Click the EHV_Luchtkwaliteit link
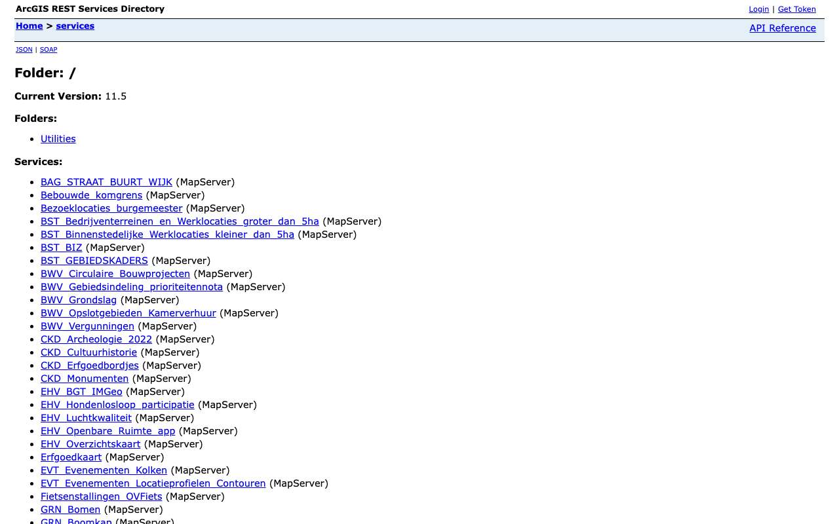 click(x=86, y=418)
